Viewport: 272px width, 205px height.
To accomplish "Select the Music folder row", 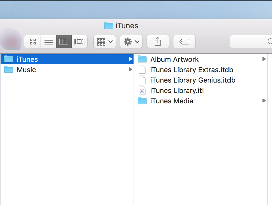I will tap(67, 70).
